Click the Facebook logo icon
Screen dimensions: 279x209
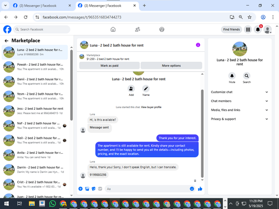(7, 30)
